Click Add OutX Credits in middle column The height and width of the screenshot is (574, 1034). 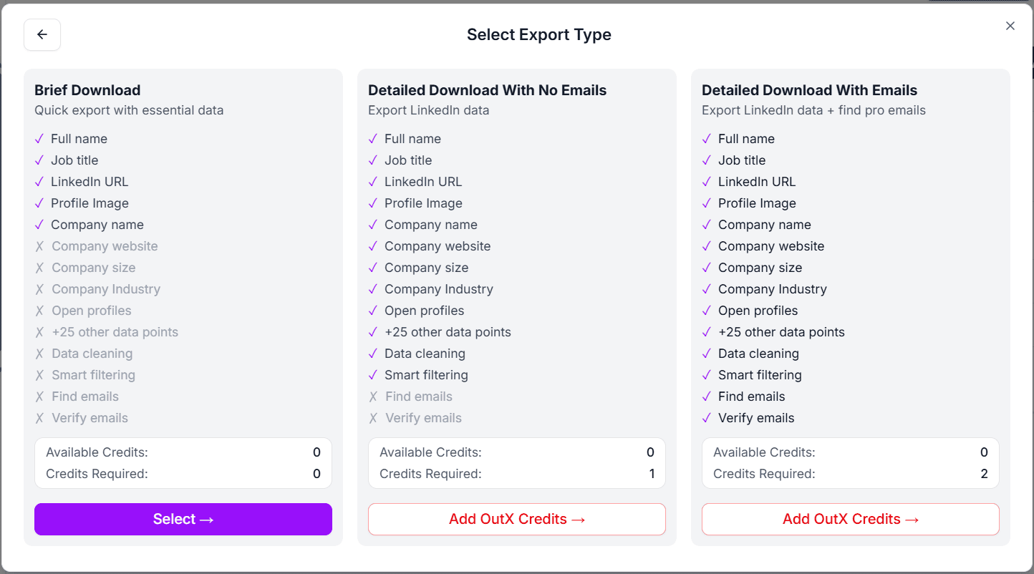point(516,519)
